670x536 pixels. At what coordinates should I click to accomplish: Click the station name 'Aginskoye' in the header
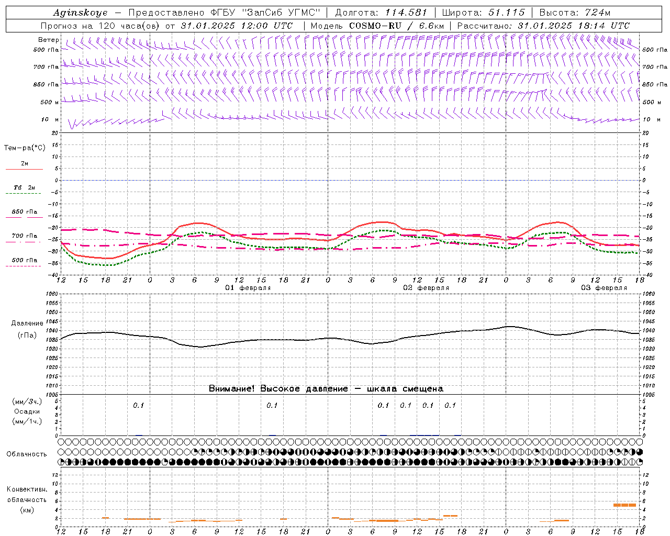[80, 13]
